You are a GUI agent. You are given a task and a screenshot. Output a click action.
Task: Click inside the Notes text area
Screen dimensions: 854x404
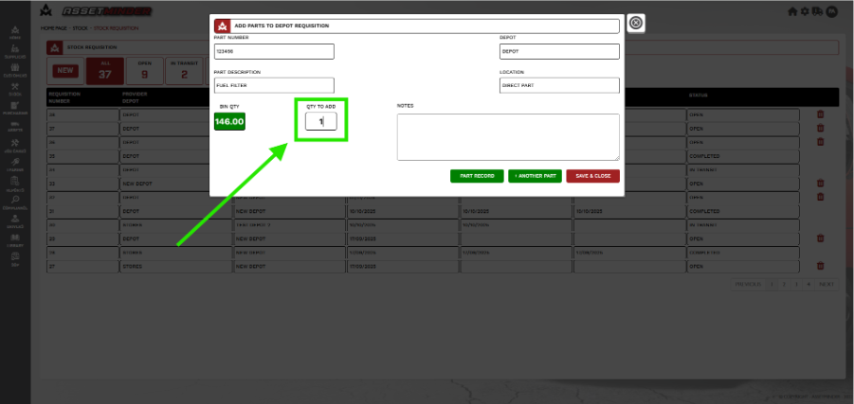coord(508,137)
